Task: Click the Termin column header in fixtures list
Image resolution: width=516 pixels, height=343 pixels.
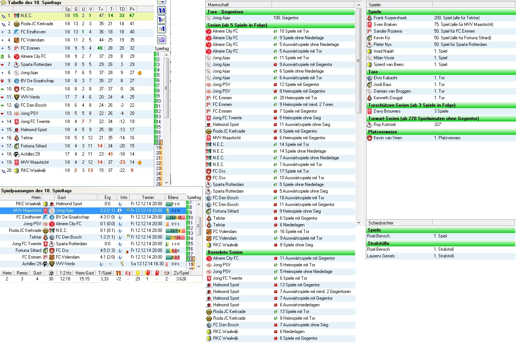Action: tap(148, 197)
